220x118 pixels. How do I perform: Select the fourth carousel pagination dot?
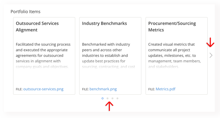point(117,98)
